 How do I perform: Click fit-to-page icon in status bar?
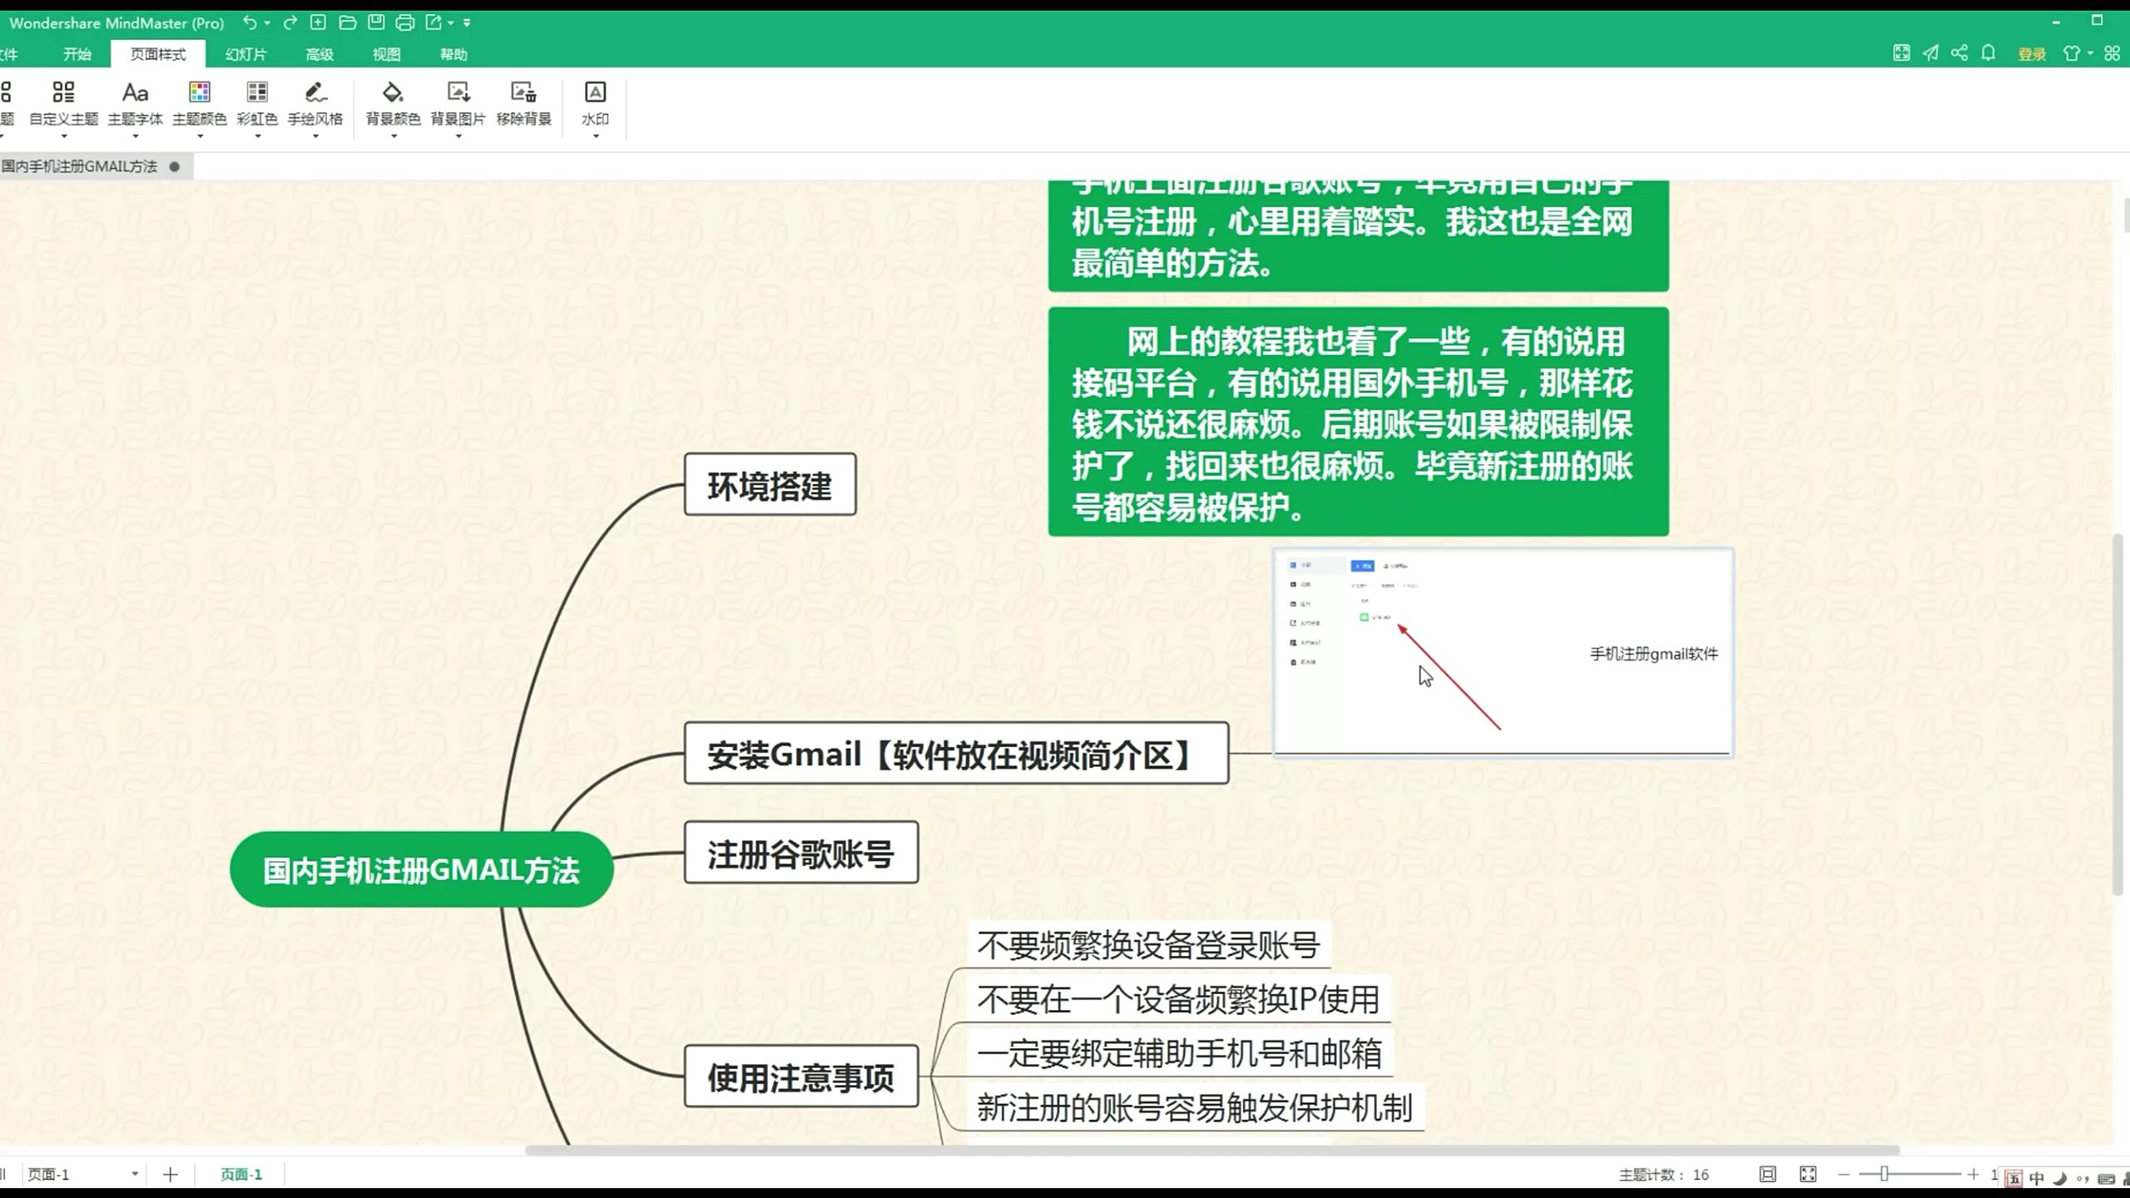1767,1174
